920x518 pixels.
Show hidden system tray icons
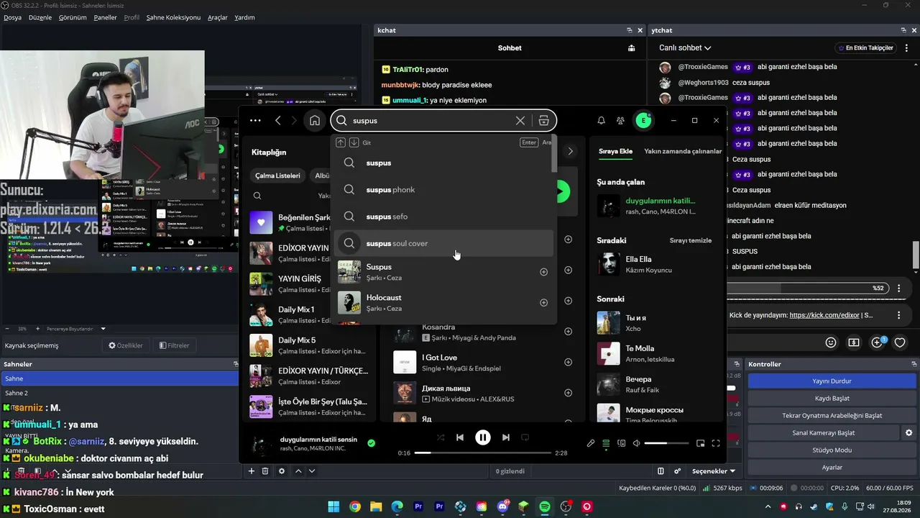[x=769, y=507]
